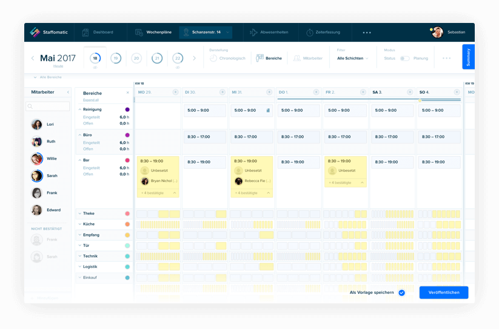The width and height of the screenshot is (499, 329).
Task: Open the Summary side tab
Action: (467, 57)
